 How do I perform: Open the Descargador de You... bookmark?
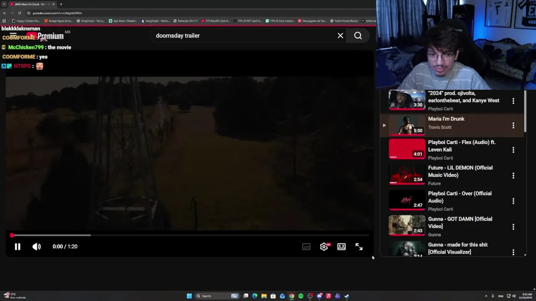312,21
